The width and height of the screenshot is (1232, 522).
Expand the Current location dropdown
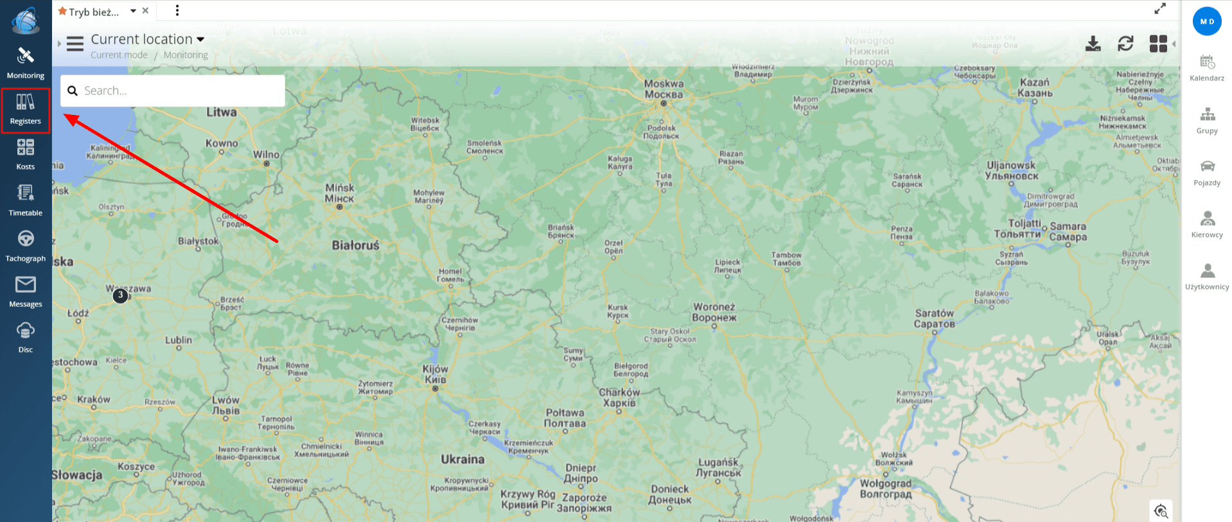point(200,39)
